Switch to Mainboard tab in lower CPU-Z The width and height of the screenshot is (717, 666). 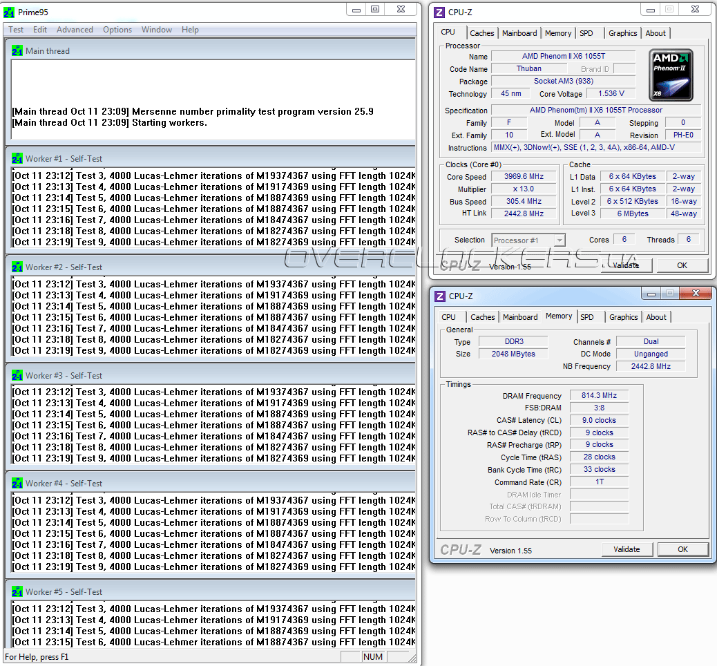[x=520, y=317]
